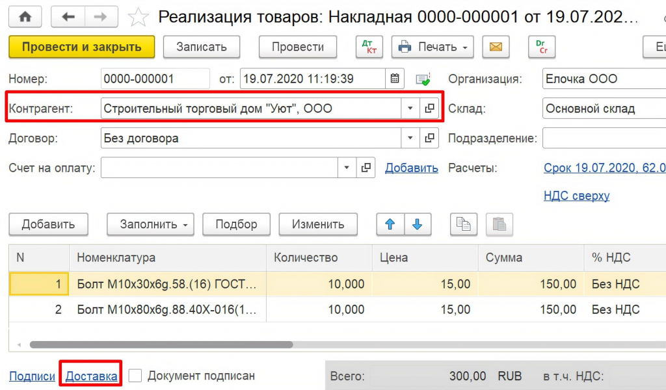Open the Заполнить dropdown menu

[x=150, y=224]
